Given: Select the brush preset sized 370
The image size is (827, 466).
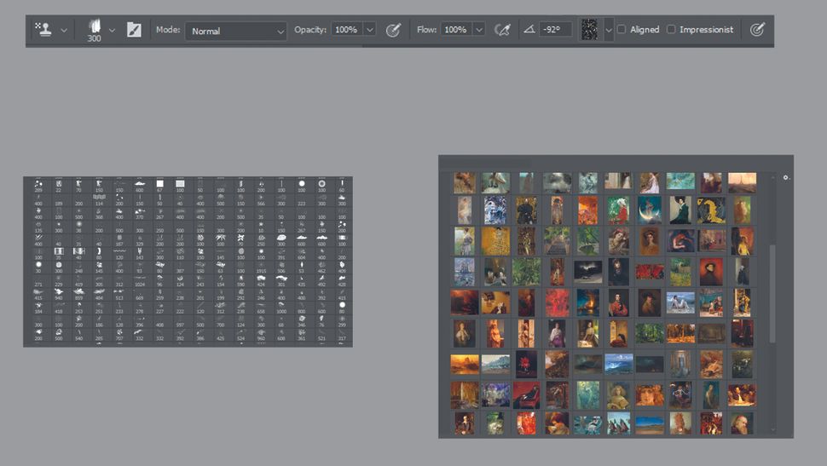Looking at the screenshot, I should pyautogui.click(x=140, y=214).
